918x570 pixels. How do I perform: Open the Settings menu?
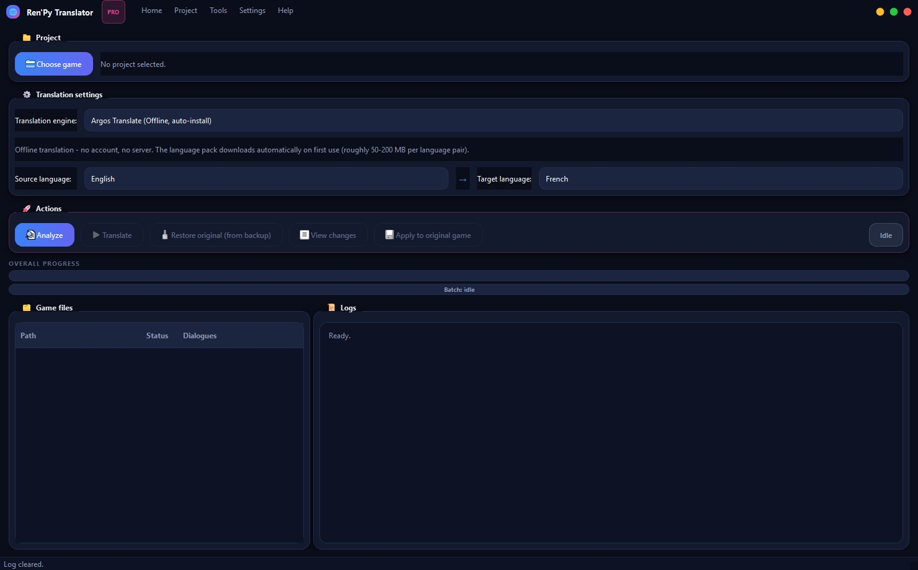tap(252, 11)
